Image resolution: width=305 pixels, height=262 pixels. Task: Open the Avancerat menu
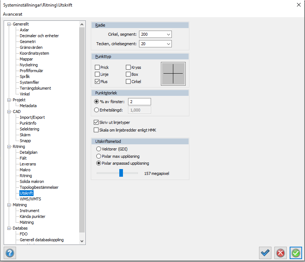(13, 14)
